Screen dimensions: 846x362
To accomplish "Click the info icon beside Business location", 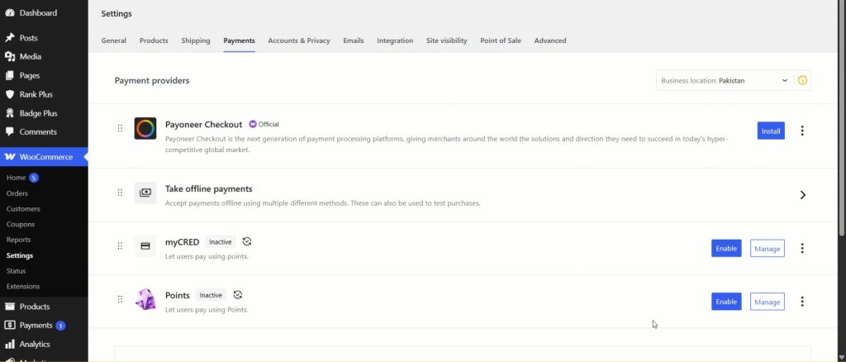I will tap(802, 80).
